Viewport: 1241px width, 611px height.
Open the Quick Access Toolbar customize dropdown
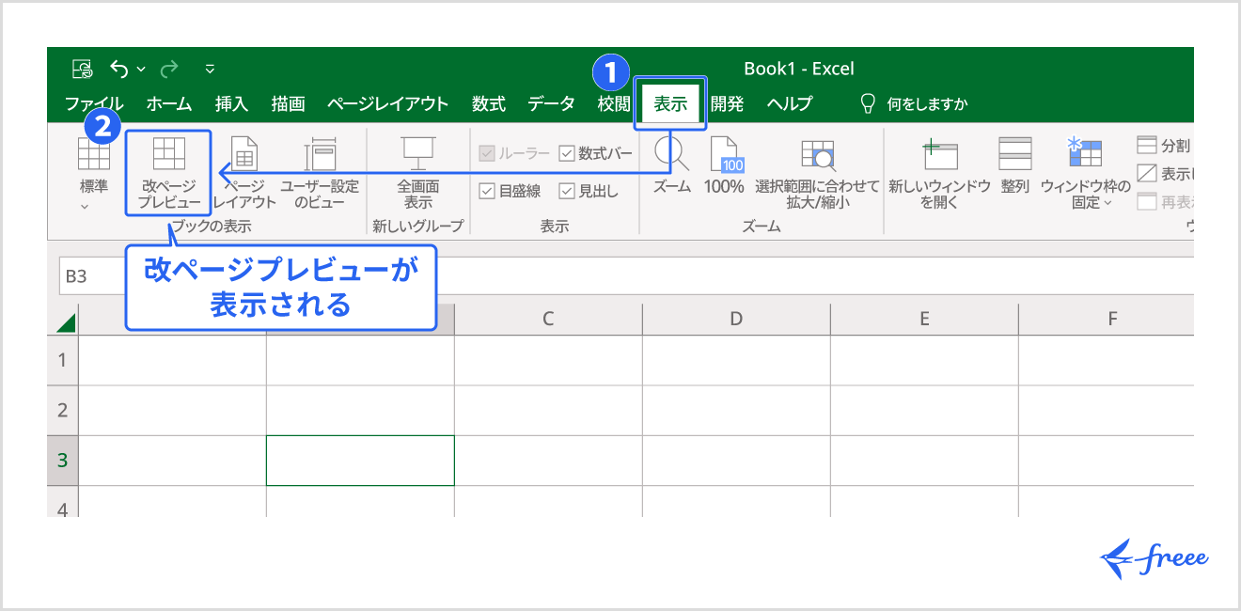click(209, 69)
